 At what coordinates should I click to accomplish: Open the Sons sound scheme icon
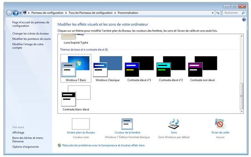click(x=174, y=124)
